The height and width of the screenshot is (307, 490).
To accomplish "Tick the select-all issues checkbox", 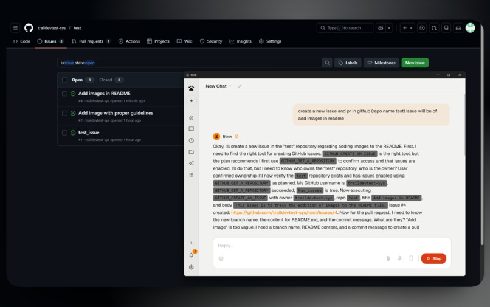I will point(64,80).
